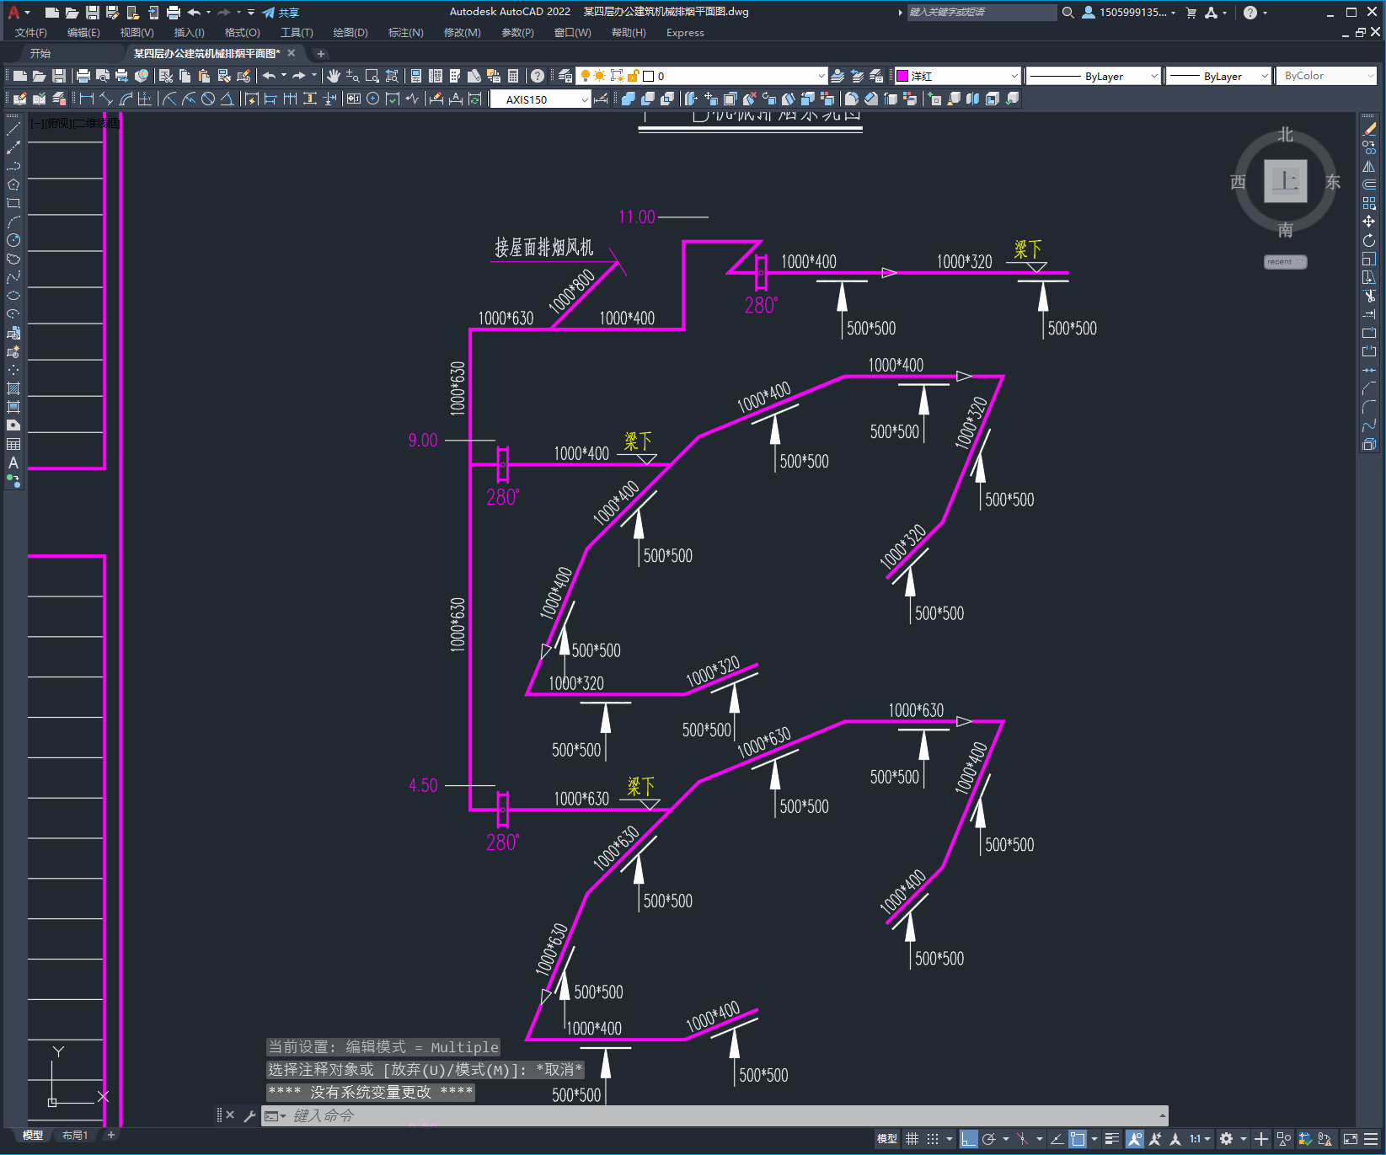Click the shopping cart Autodesk App Store icon
The height and width of the screenshot is (1155, 1386).
[1191, 13]
